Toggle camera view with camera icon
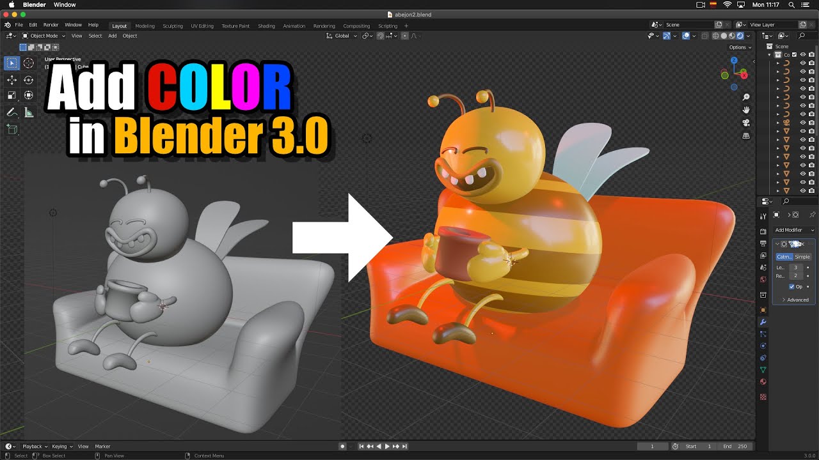The image size is (819, 460). 746,123
